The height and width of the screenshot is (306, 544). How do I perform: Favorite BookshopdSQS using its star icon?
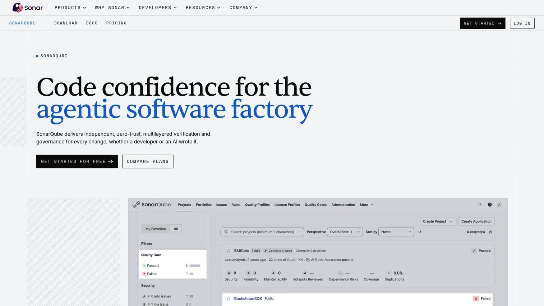(229, 298)
